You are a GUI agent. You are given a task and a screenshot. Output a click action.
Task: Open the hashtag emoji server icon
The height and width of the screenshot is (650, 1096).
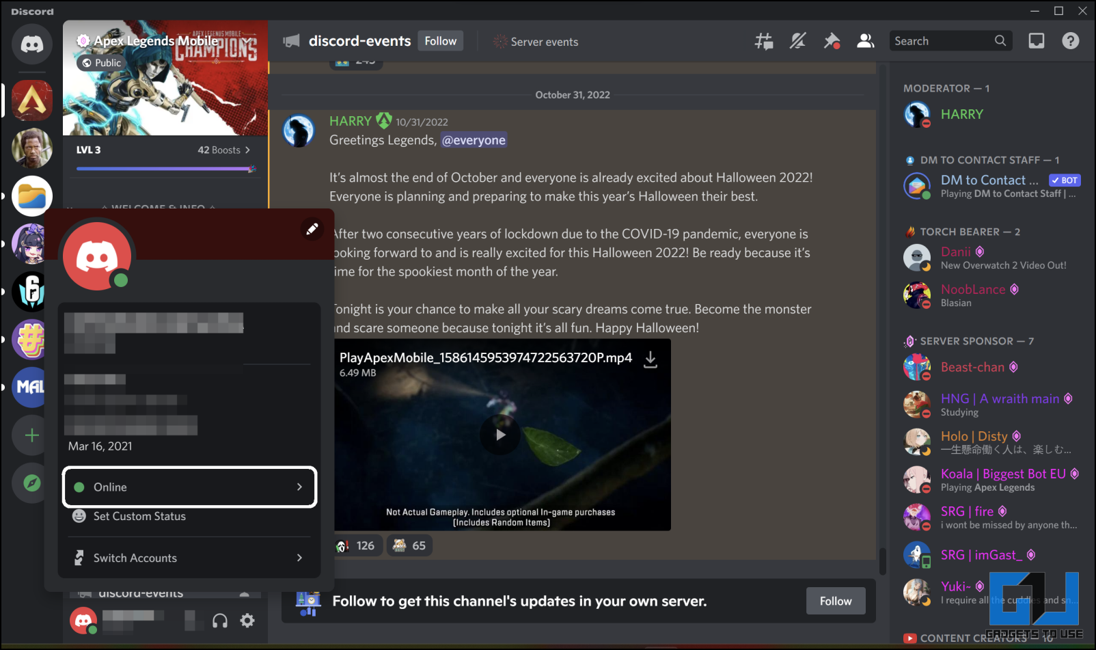click(x=29, y=339)
